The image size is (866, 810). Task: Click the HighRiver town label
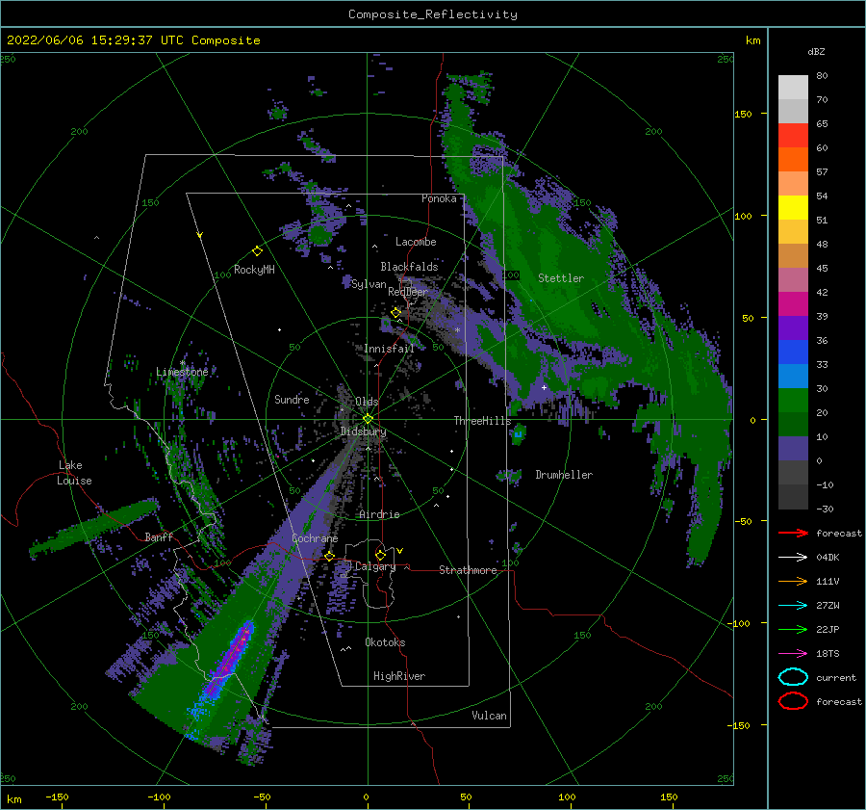click(x=399, y=676)
